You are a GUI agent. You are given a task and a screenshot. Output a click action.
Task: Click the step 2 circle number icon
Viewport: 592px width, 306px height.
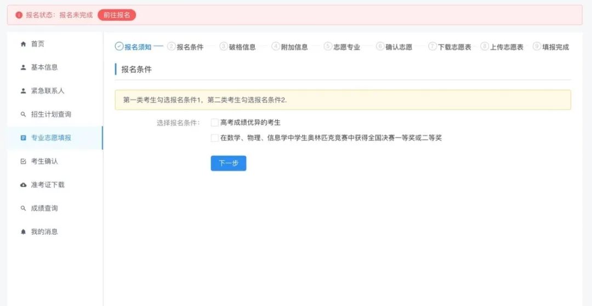172,47
